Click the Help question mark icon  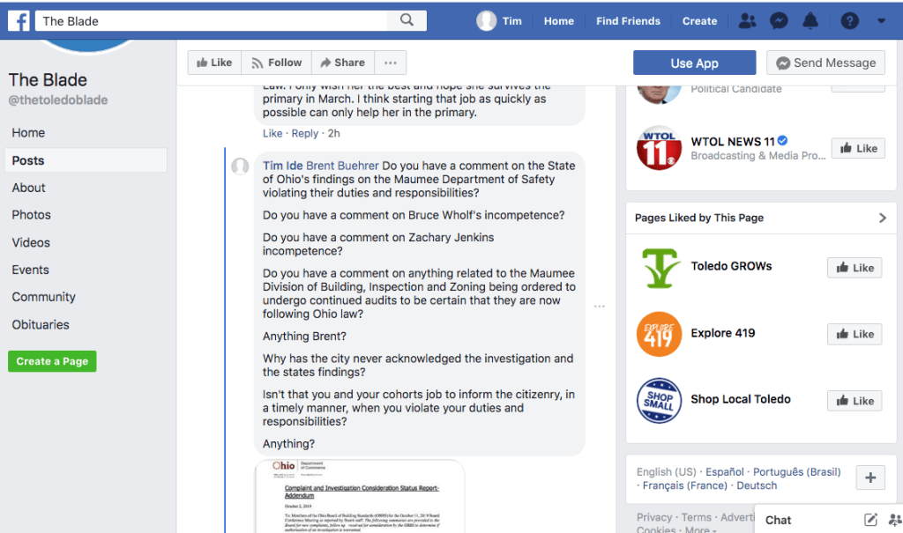coord(849,21)
